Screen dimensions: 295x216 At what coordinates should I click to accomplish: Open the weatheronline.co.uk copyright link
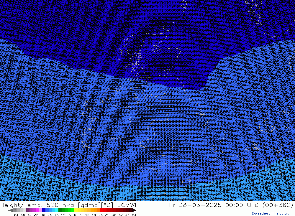270,213
